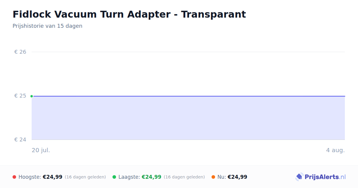The width and height of the screenshot is (358, 188).
Task: Click the 4 aug. date label
Action: click(335, 150)
